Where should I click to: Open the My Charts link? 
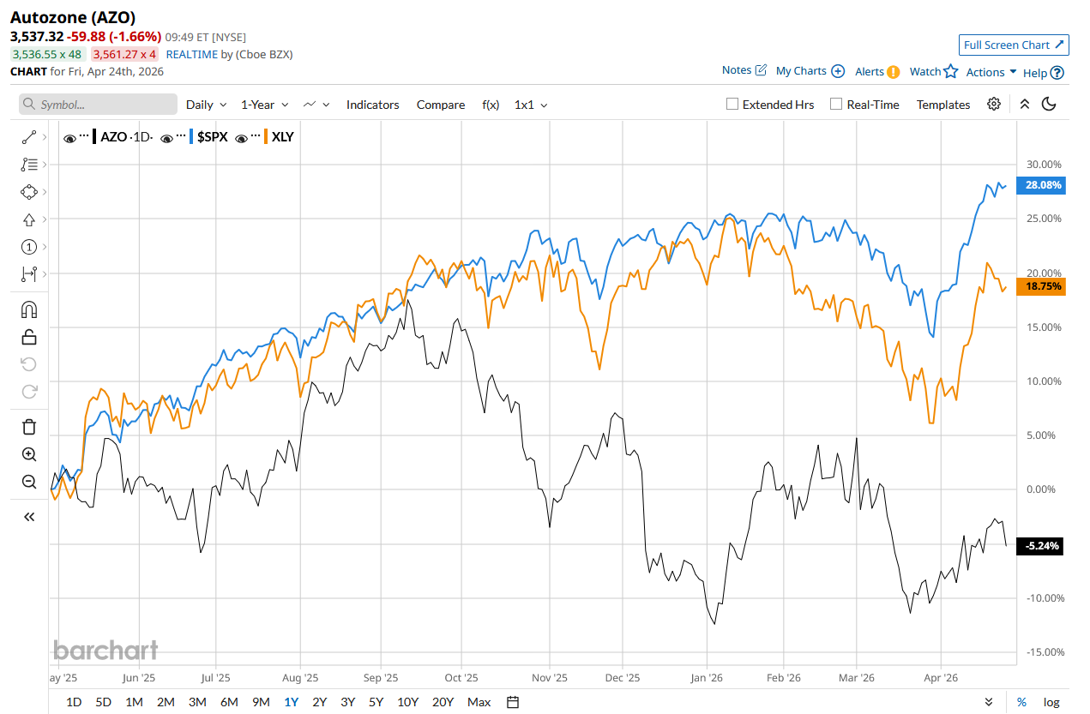coord(810,71)
